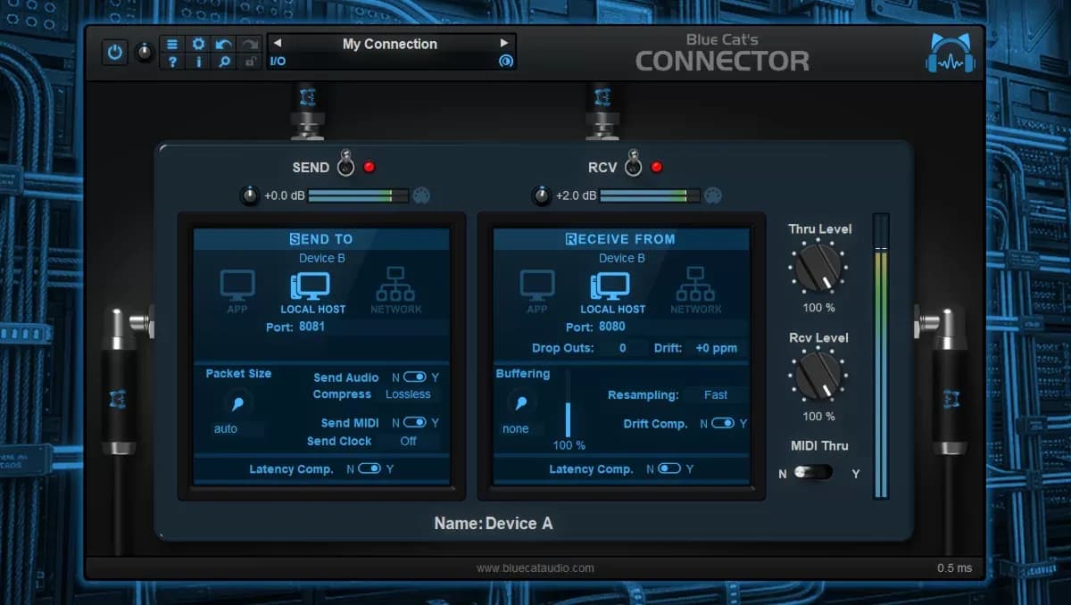Screen dimensions: 1071x605
Task: Click the Rcv Level knob
Action: [x=818, y=376]
